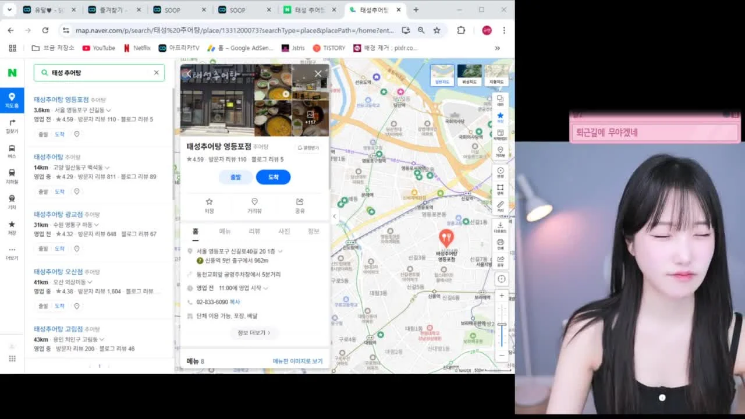Close the place detail panel

(x=318, y=73)
